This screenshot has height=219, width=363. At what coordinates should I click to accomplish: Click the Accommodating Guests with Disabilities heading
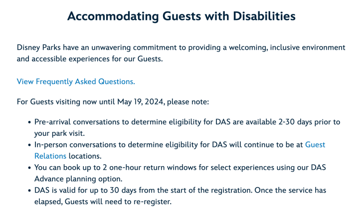pyautogui.click(x=181, y=16)
